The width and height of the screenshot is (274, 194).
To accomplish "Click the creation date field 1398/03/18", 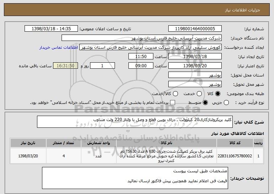I will 195,57.
